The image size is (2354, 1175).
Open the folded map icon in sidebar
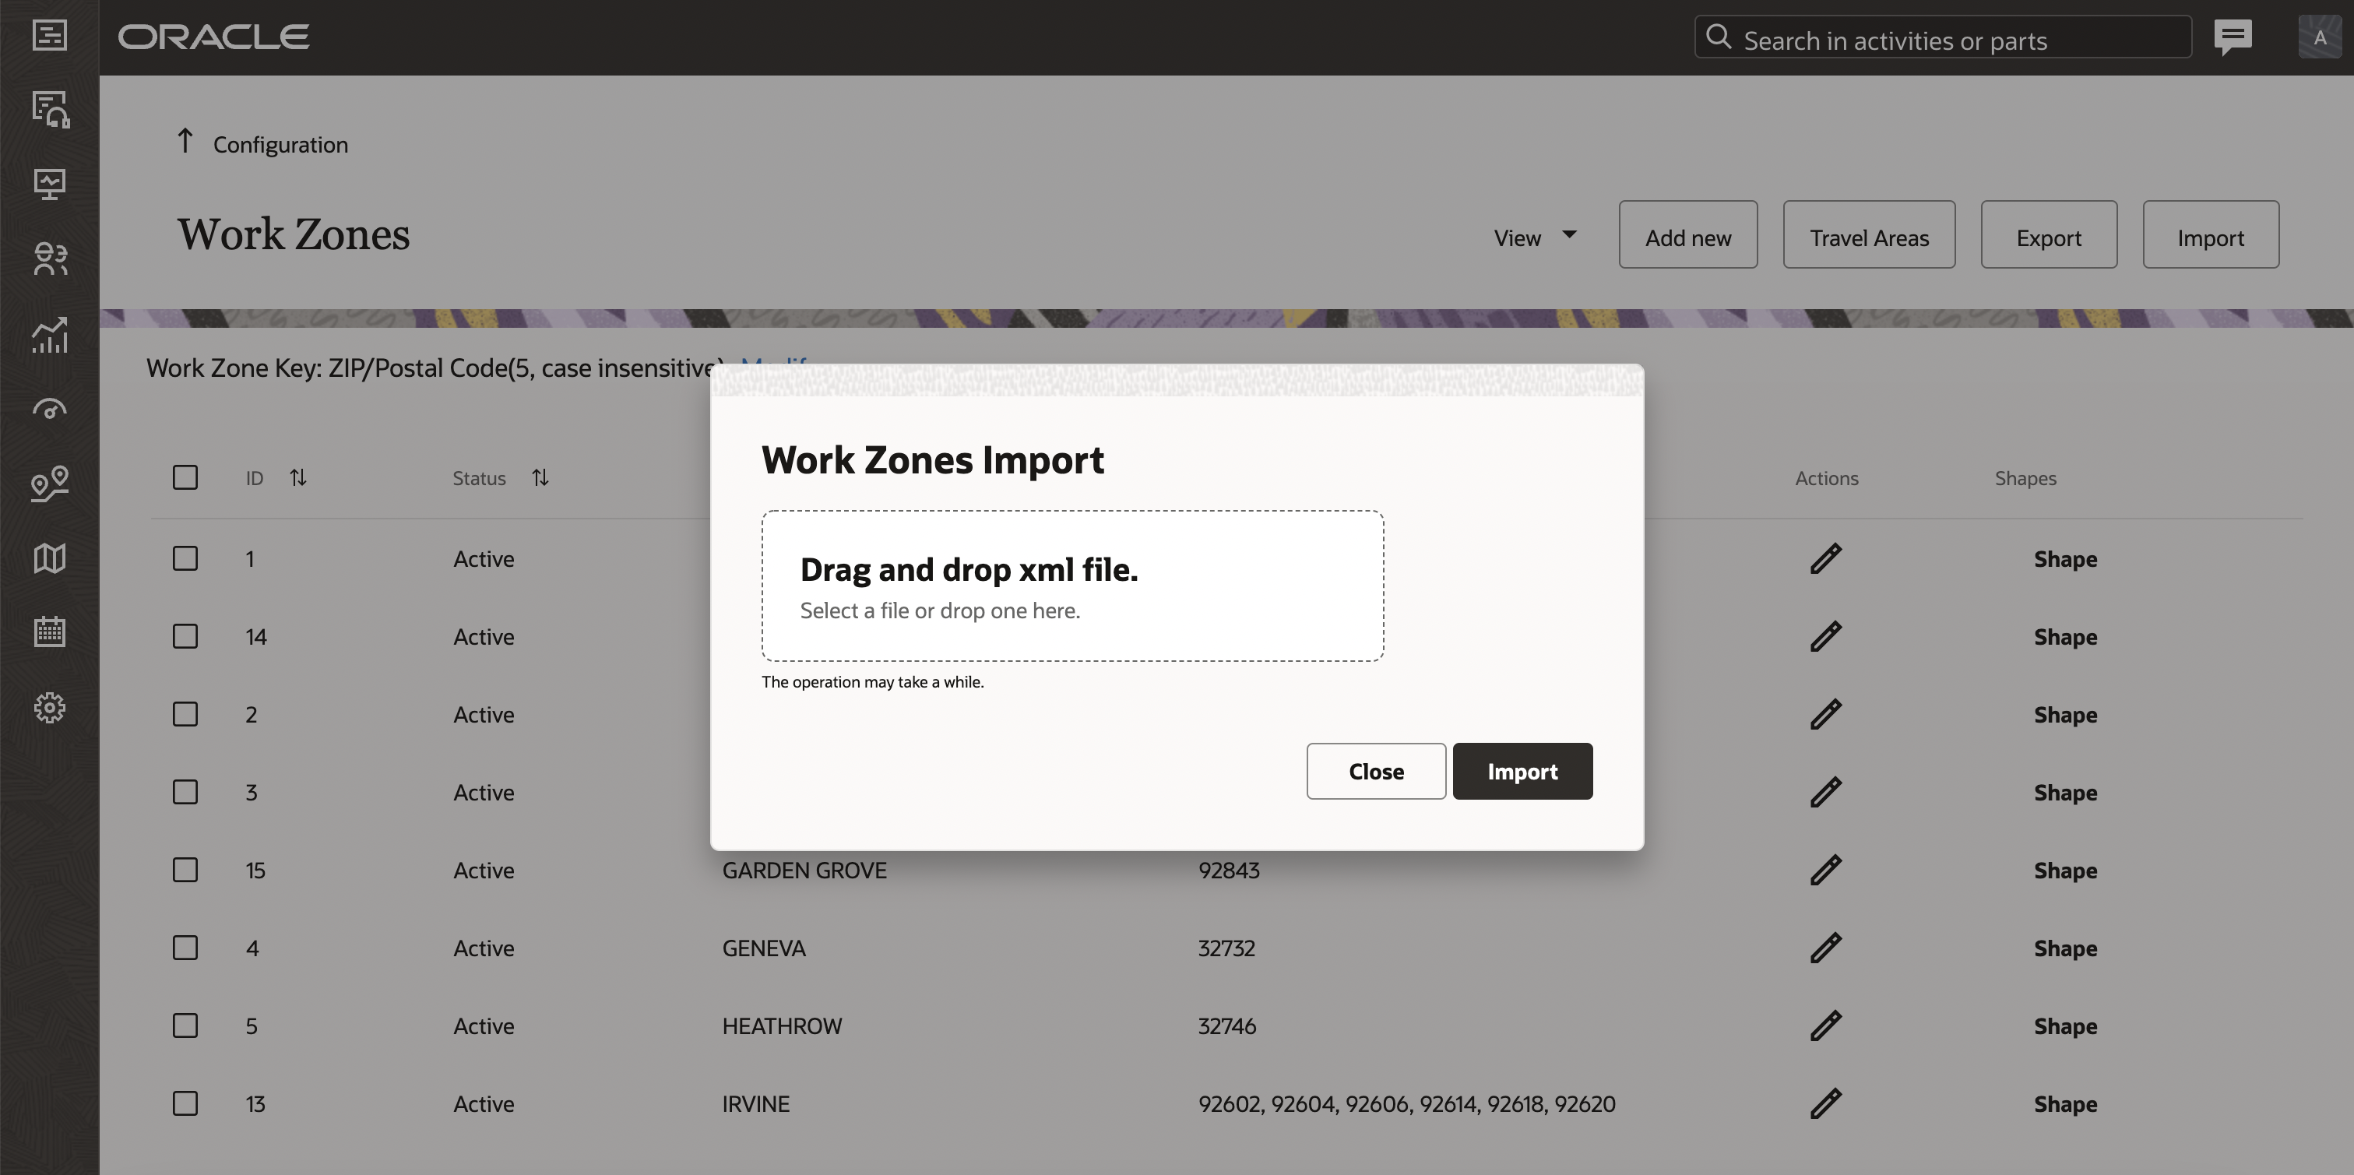(49, 558)
